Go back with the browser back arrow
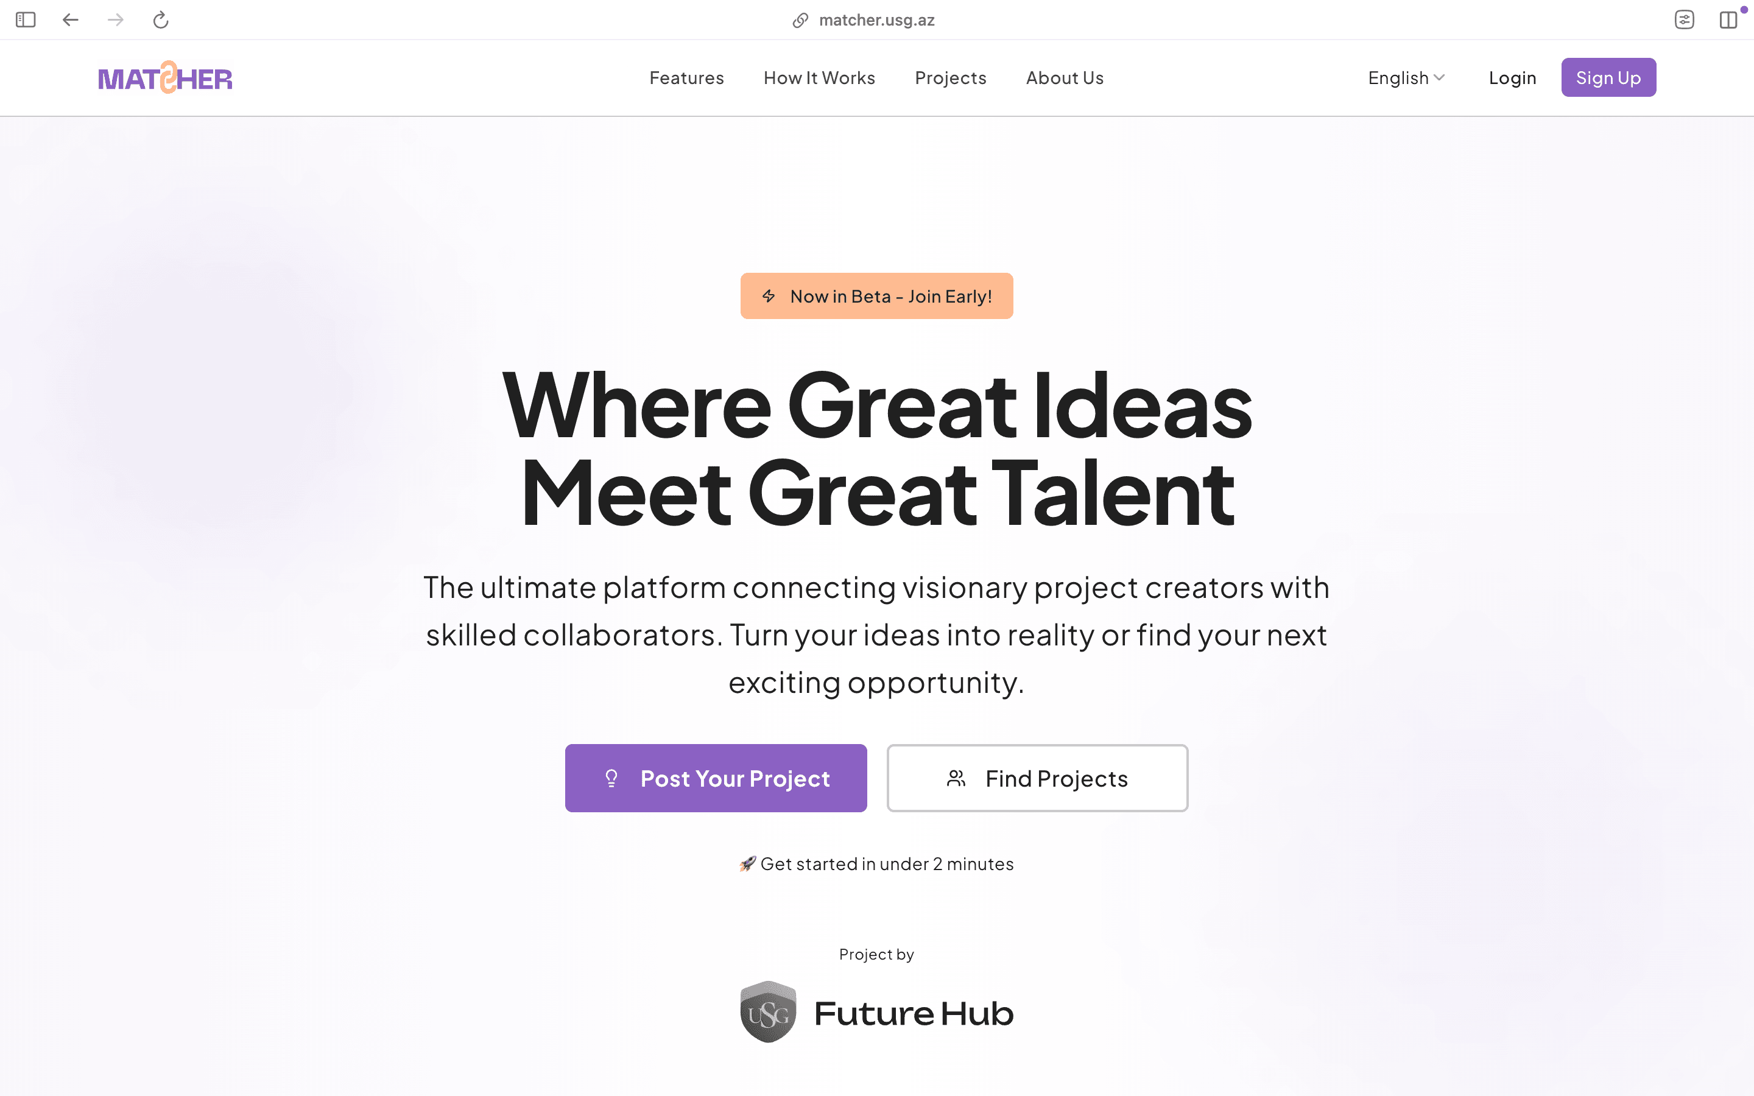1754x1096 pixels. coord(70,19)
